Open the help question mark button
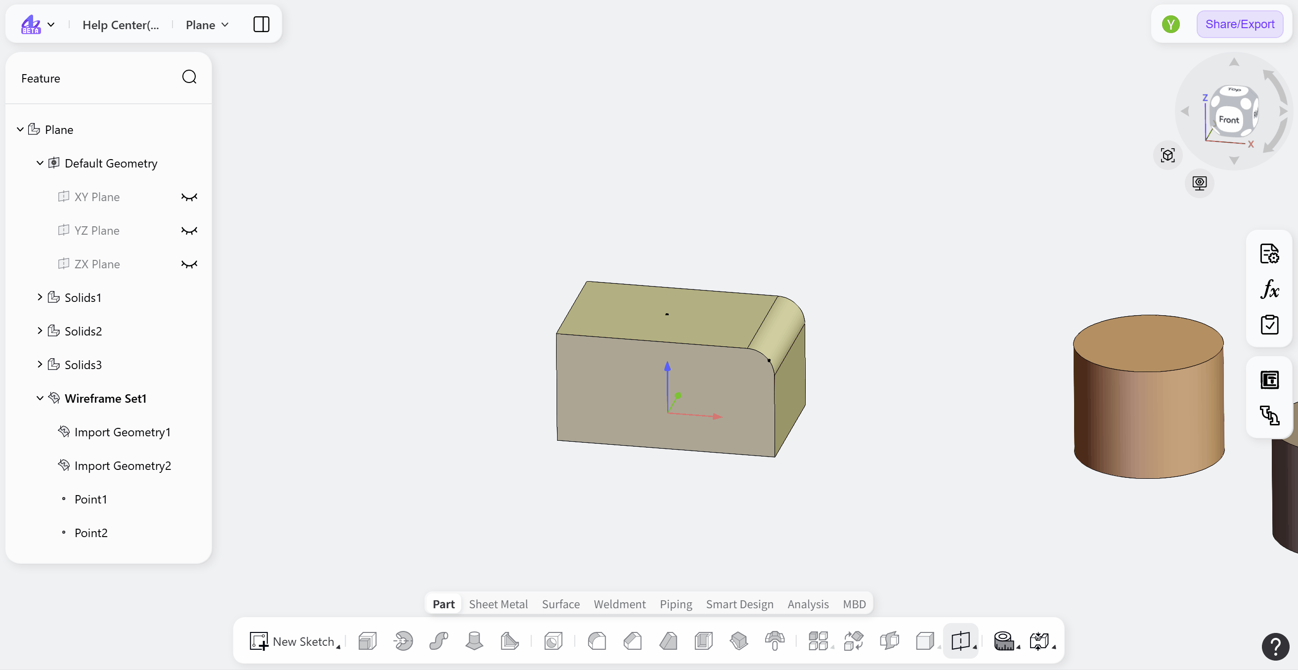 (1275, 646)
